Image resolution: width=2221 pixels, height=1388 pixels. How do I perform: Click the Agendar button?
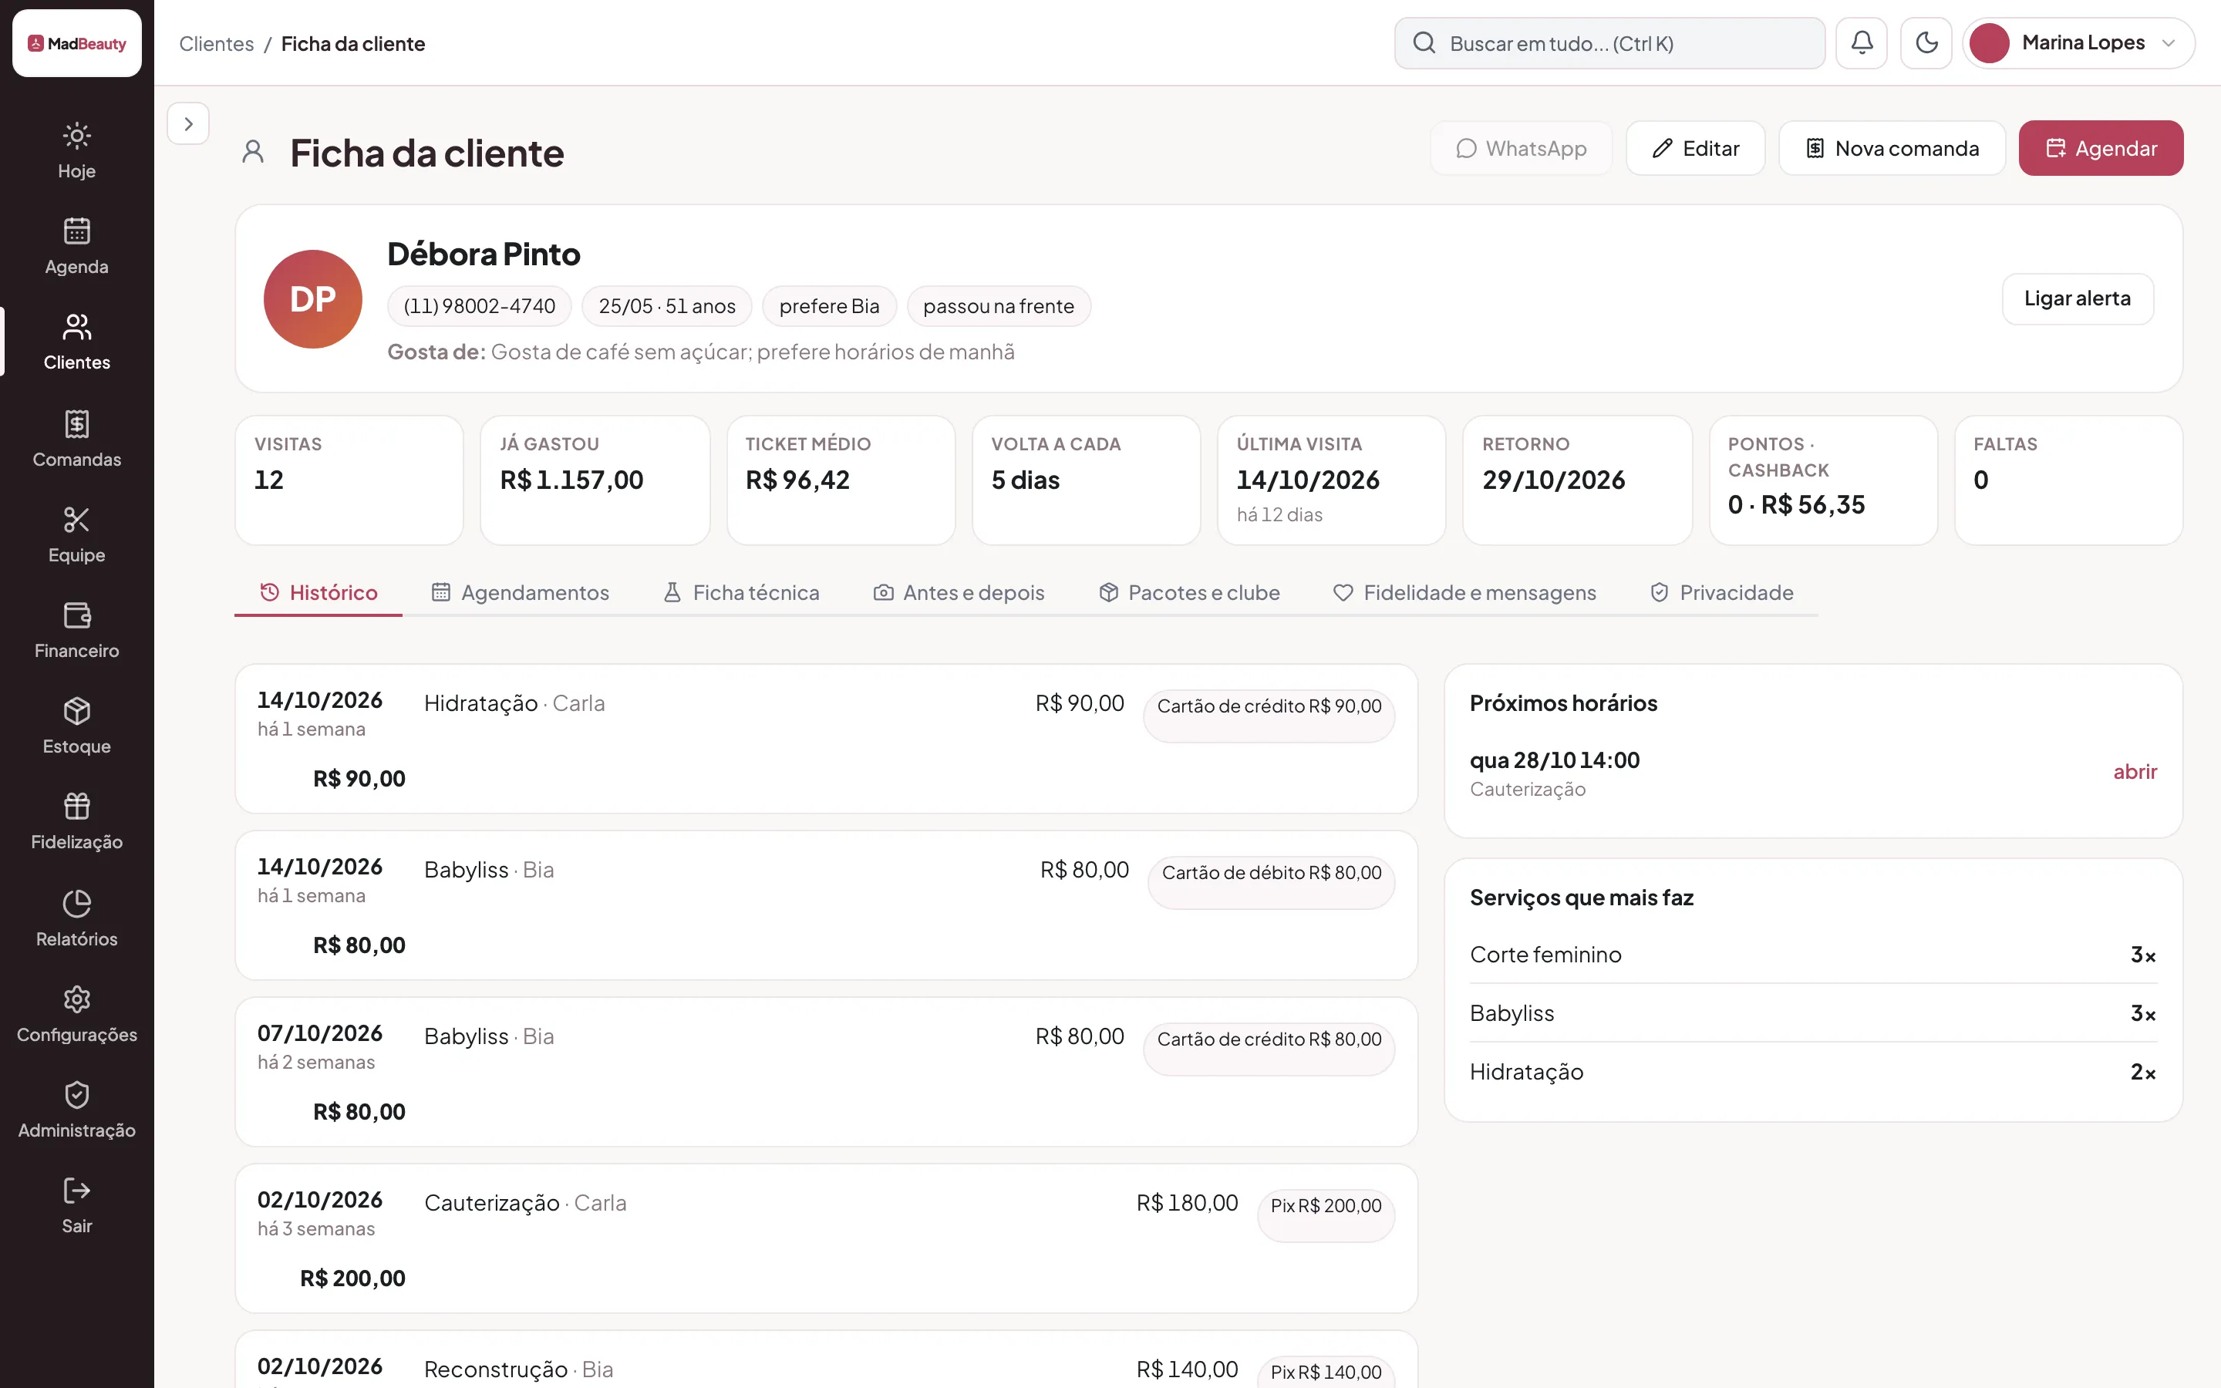[x=2101, y=149]
